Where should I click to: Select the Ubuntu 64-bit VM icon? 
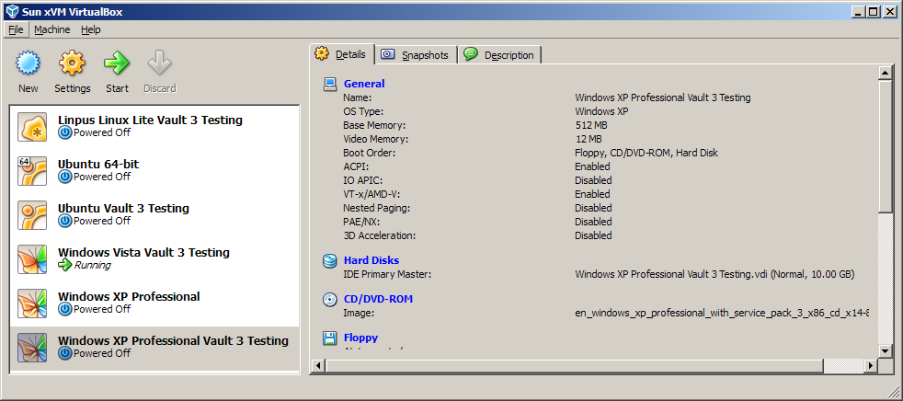32,171
